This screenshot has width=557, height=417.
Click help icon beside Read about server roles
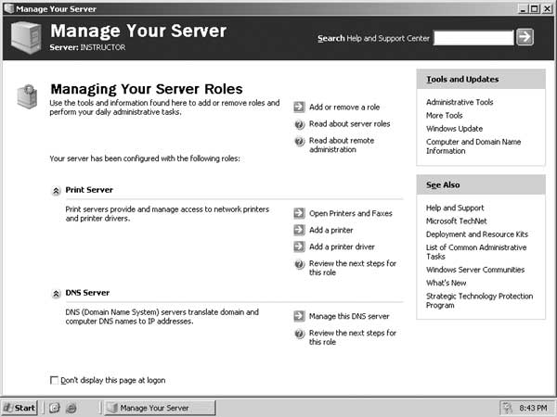300,124
